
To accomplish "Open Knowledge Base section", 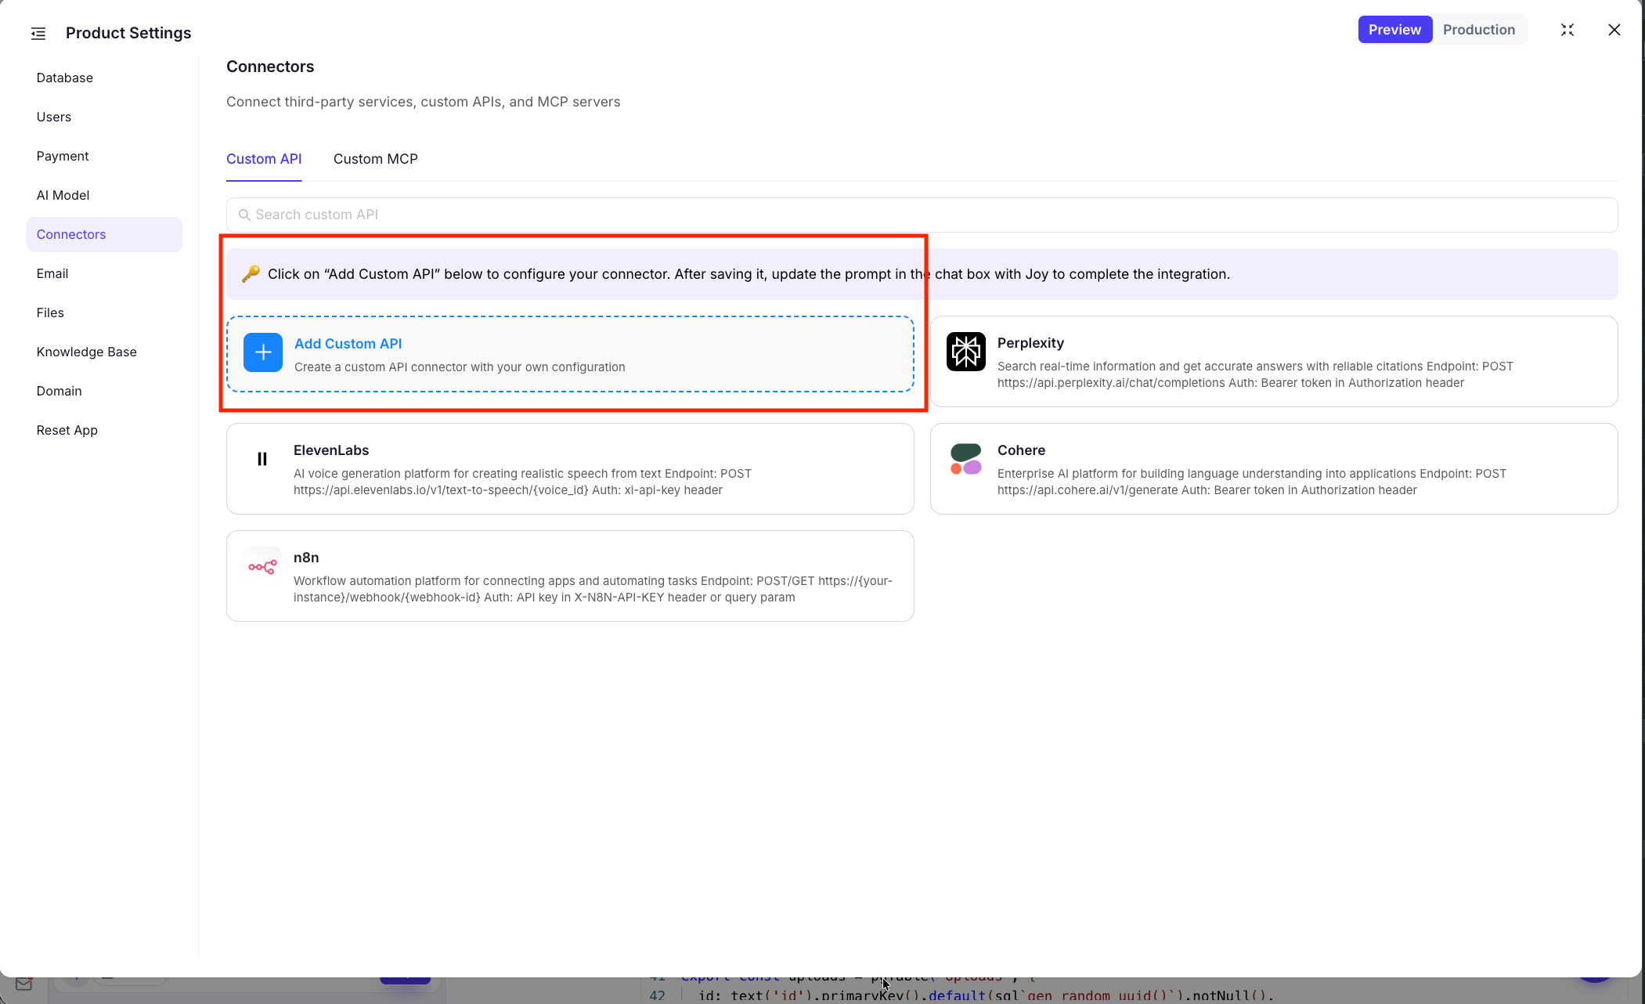I will coord(86,352).
